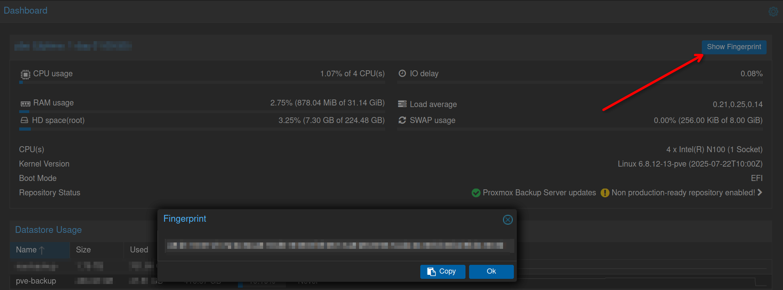Click the IO delay clock icon

[x=402, y=73]
